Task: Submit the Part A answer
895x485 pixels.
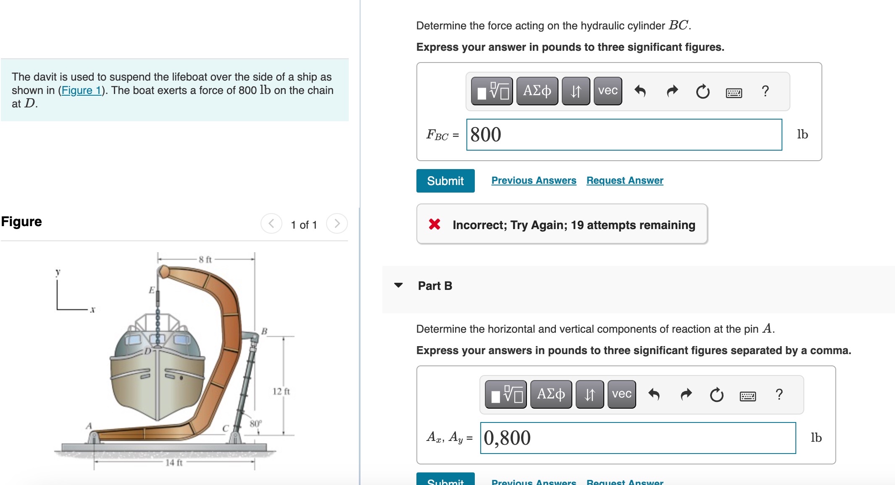Action: (445, 180)
